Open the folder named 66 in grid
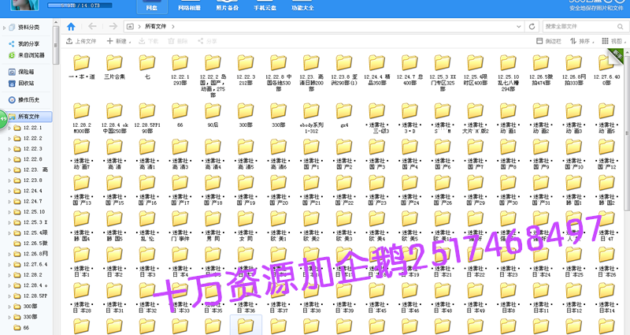The height and width of the screenshot is (335, 630). point(180,115)
